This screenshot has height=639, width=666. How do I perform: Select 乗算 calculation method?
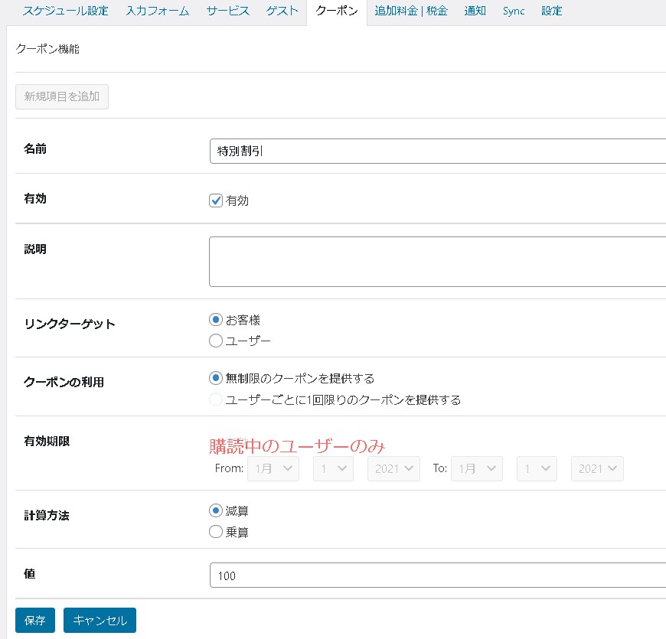point(216,532)
